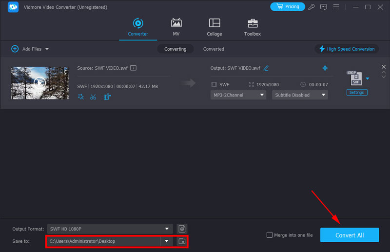Image resolution: width=390 pixels, height=252 pixels.
Task: Expand the MP3-2Channel audio dropdown
Action: point(238,95)
